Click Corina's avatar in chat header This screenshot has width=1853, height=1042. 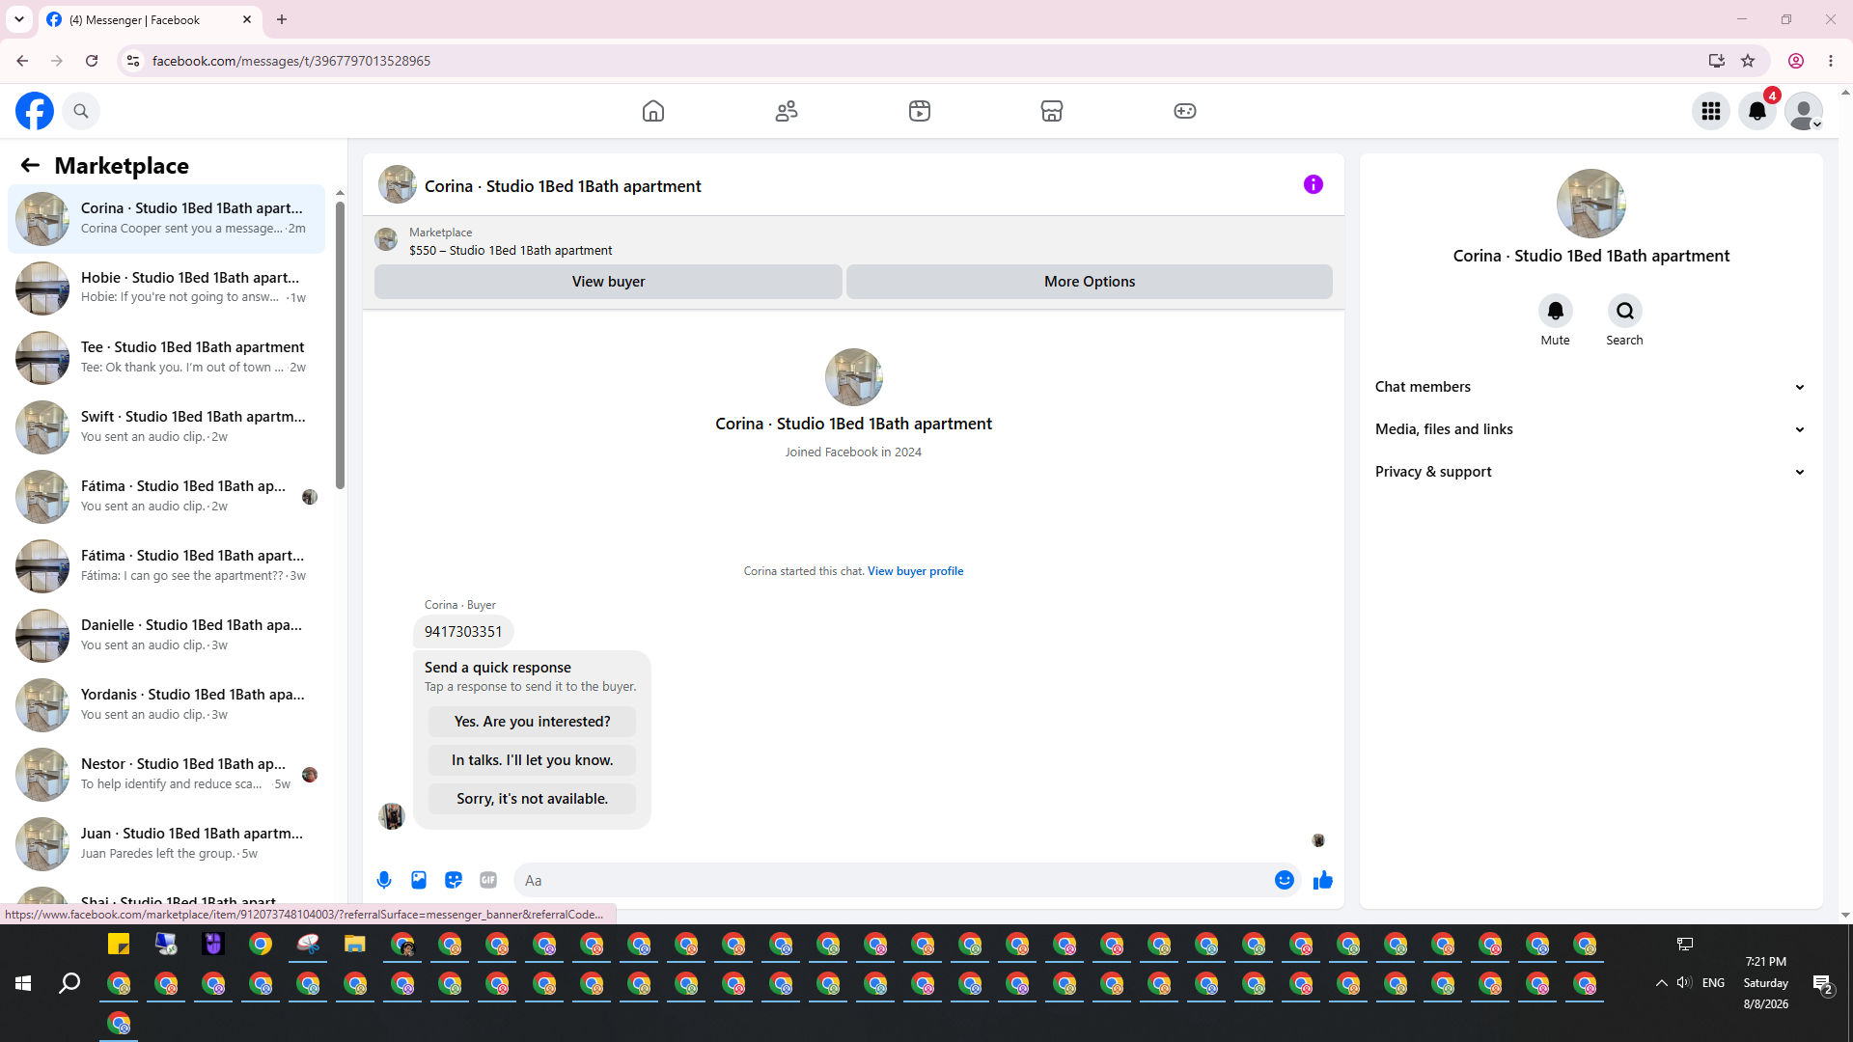point(398,184)
